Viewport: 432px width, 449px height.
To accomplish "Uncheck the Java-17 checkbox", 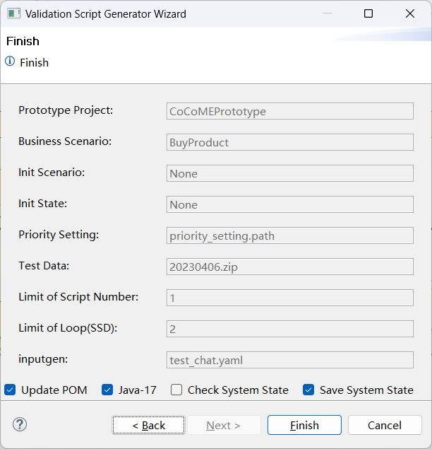I will [107, 390].
